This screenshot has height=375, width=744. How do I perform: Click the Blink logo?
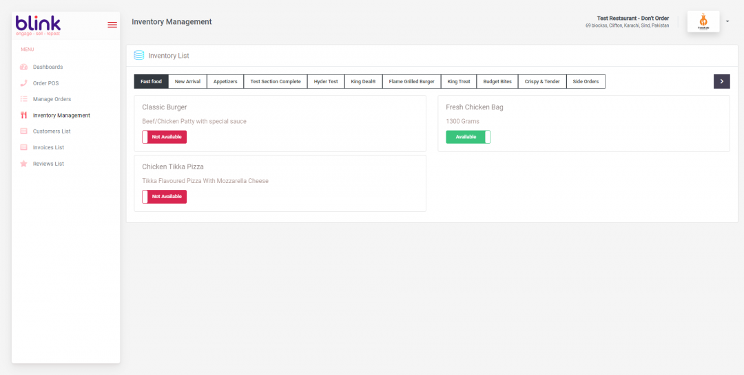[38, 25]
